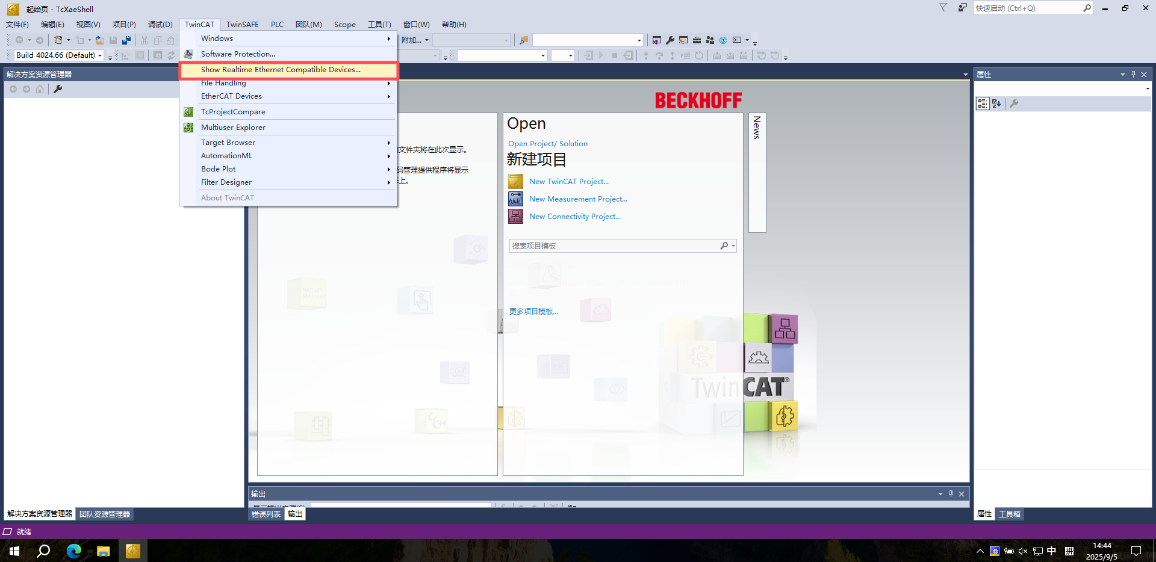The width and height of the screenshot is (1156, 562).
Task: Click the Paste clipboard icon
Action: (x=170, y=40)
